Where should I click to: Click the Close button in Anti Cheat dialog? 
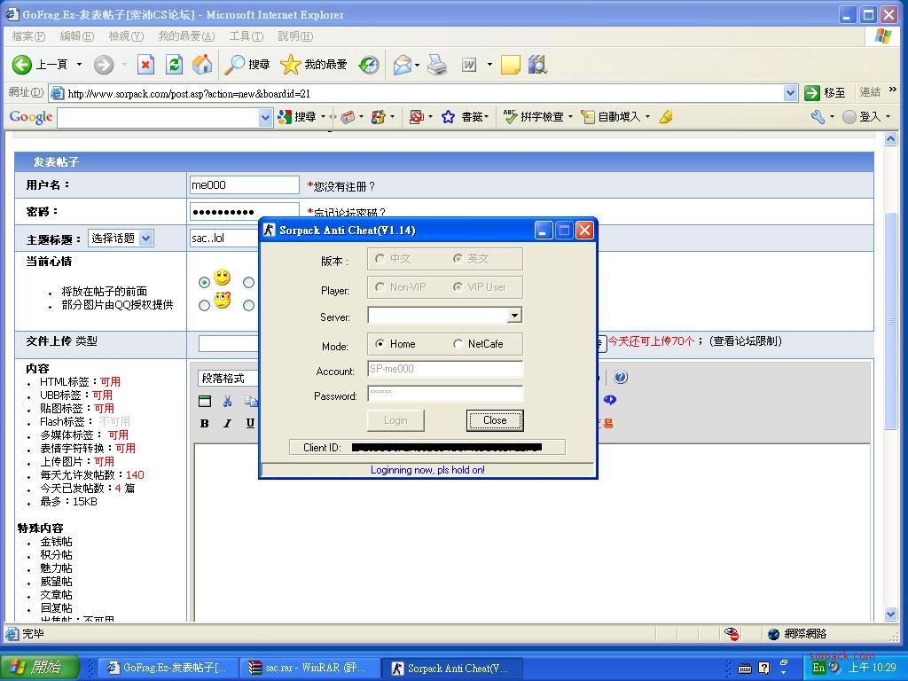495,420
